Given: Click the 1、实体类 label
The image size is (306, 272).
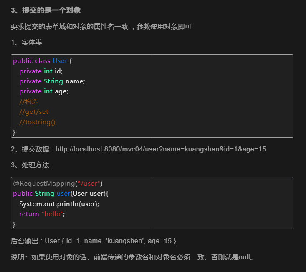Looking at the screenshot, I should pos(26,43).
